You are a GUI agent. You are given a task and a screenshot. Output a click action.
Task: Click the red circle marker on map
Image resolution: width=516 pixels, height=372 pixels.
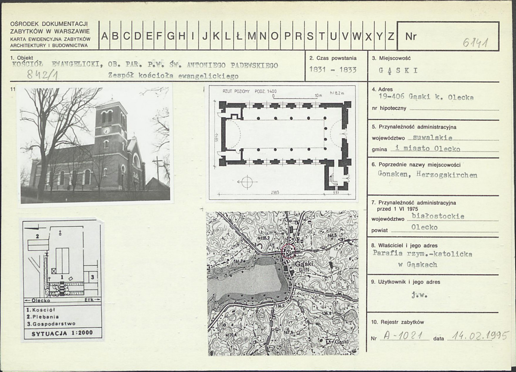(x=289, y=251)
